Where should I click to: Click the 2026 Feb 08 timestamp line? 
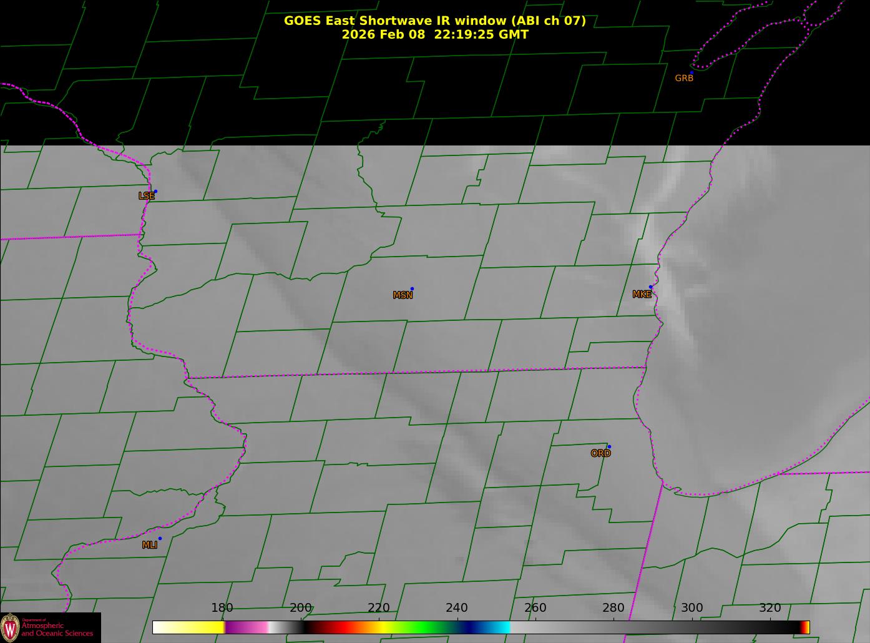click(434, 35)
